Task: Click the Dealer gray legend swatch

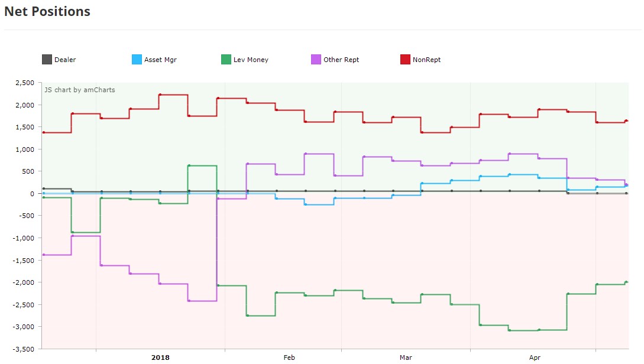Action: click(x=47, y=60)
